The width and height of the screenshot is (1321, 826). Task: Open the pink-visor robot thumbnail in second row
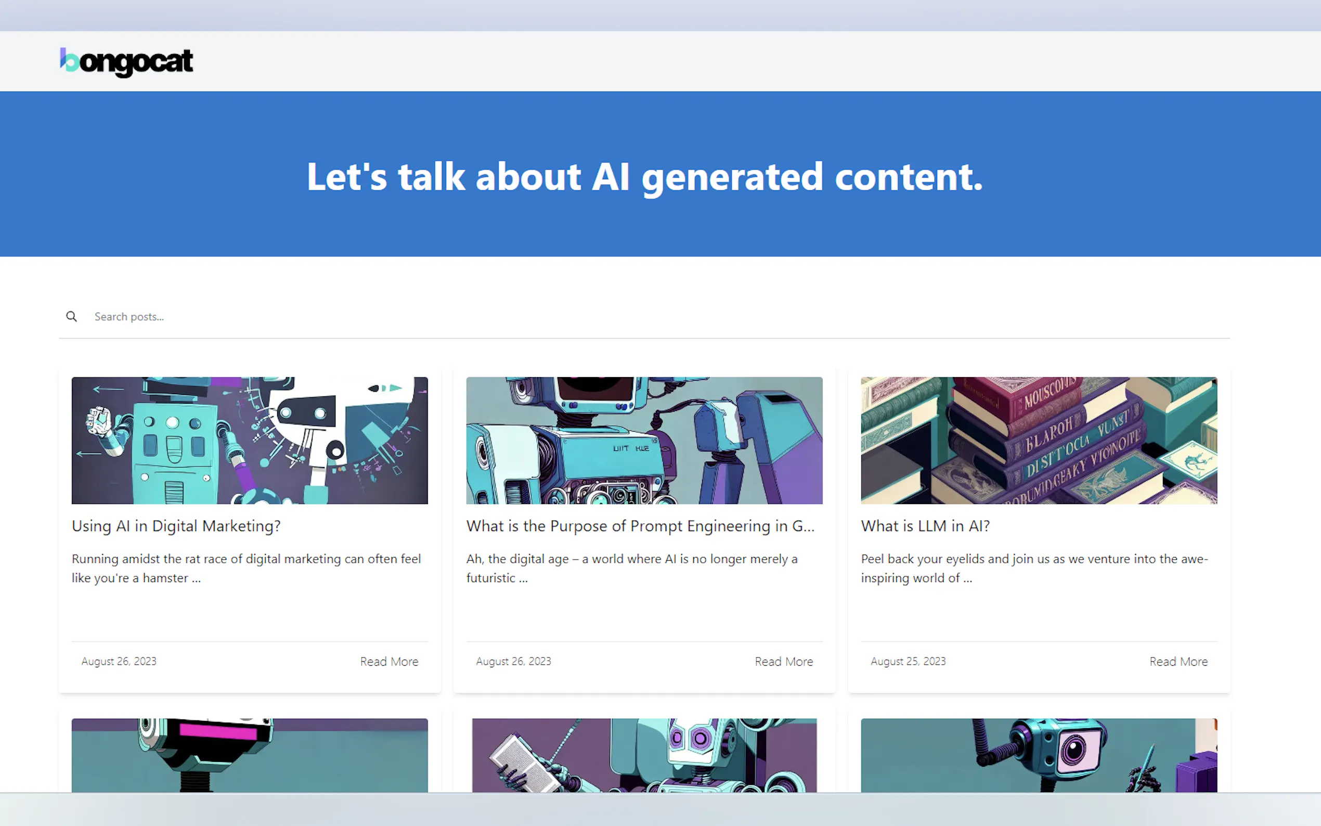[250, 755]
